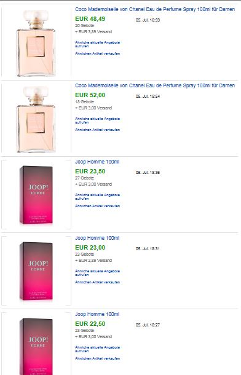This screenshot has height=375, width=241.
Task: Click the Joop Homme thumbnail with 27 Gebote
Action: [36, 195]
